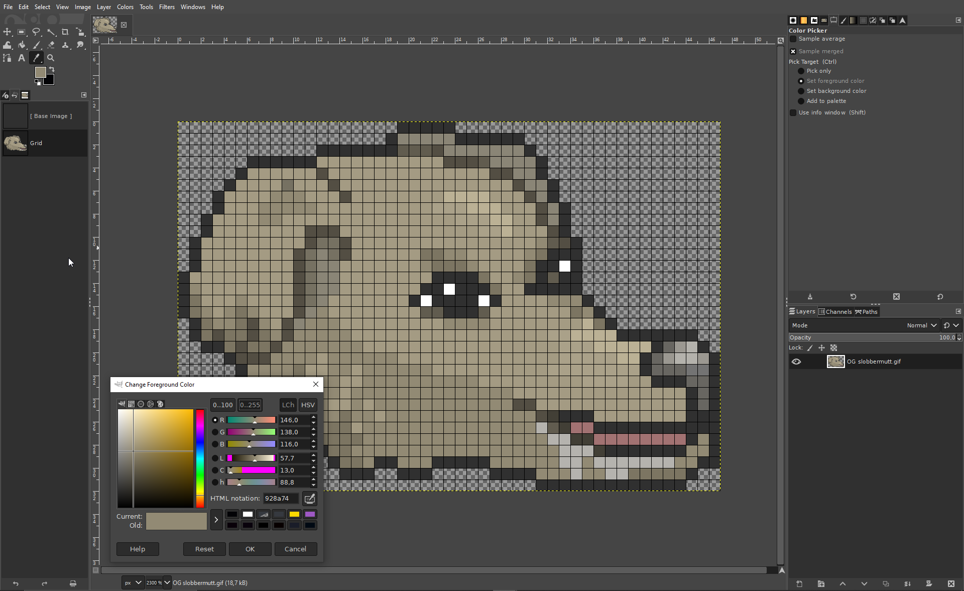Select the Fuzzy Select magic wand tool
Viewport: 964px width, 591px height.
(x=51, y=32)
